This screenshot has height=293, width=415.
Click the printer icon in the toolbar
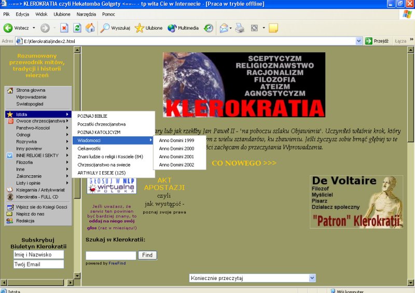239,28
